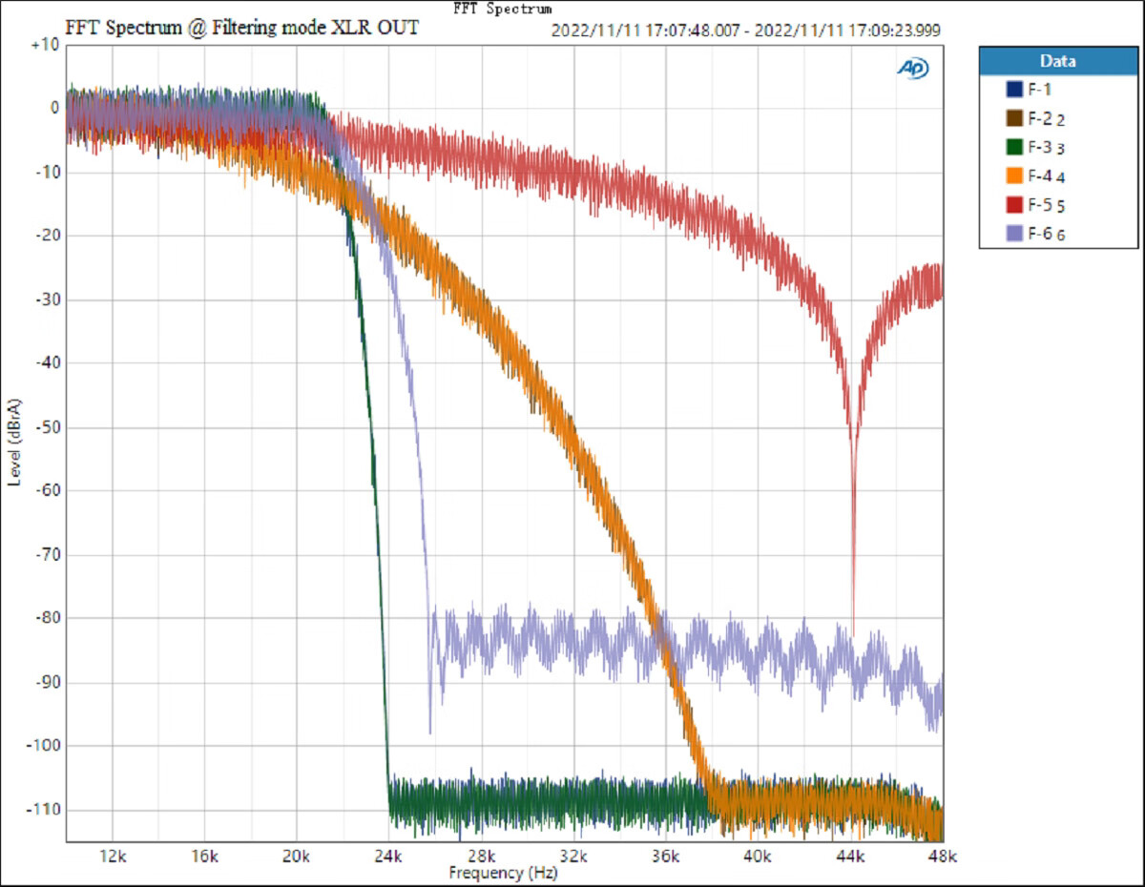Click the brown F-2 legend swatch
1145x887 pixels.
[x=1014, y=118]
